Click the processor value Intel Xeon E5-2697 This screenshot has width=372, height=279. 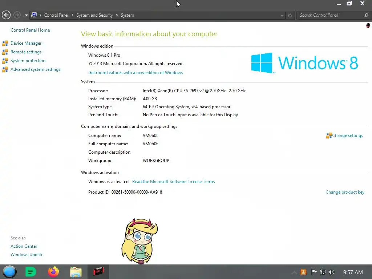click(x=194, y=90)
